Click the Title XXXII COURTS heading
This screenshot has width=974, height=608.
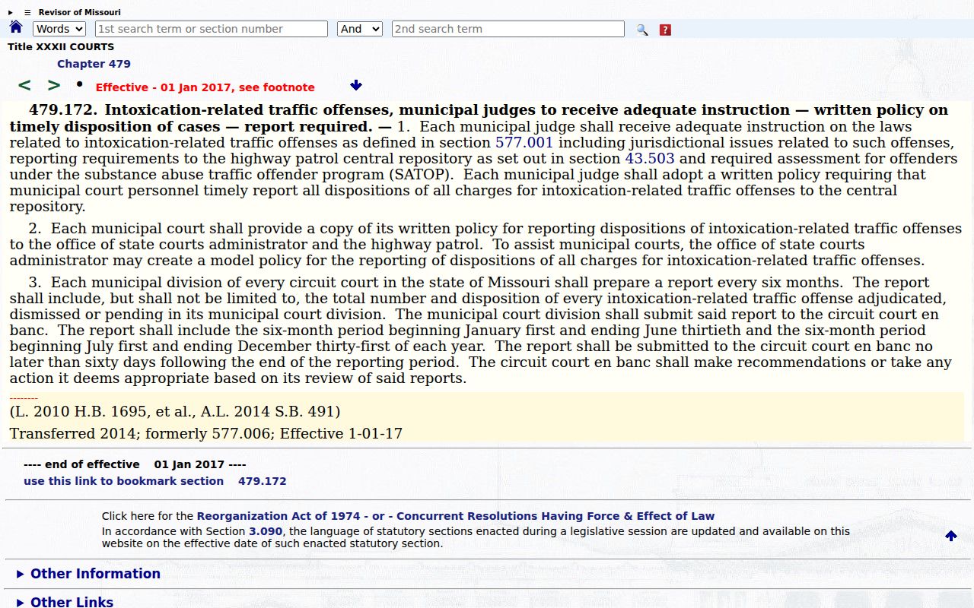pos(61,47)
